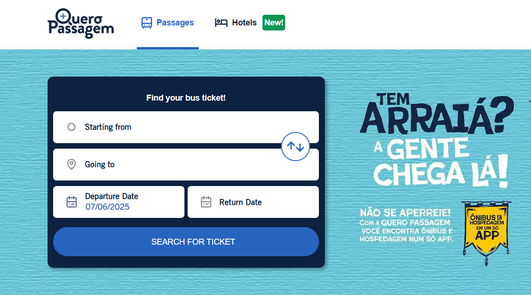Swap origin and destination arrows
531x295 pixels.
[x=295, y=146]
